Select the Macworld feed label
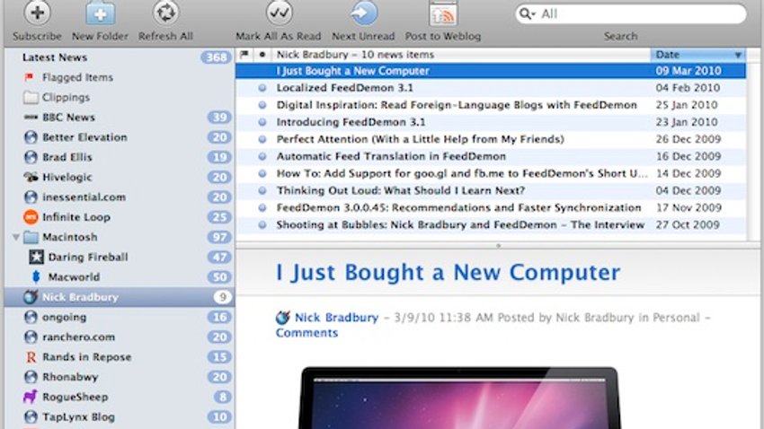This screenshot has width=764, height=429. point(74,276)
